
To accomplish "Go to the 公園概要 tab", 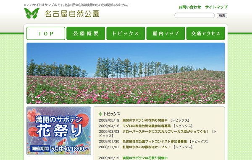I will coord(86,33).
